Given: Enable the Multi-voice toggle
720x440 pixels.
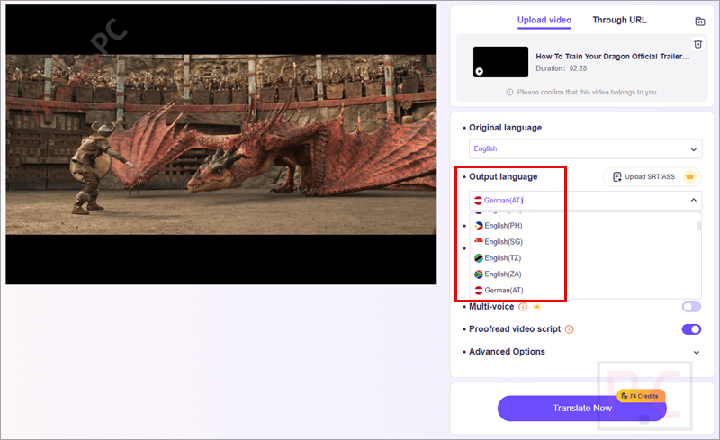Looking at the screenshot, I should (x=691, y=307).
